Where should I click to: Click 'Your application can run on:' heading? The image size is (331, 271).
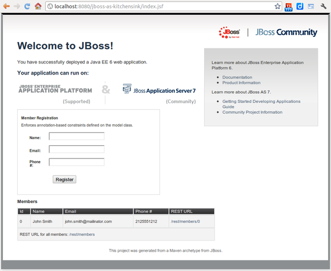point(53,73)
